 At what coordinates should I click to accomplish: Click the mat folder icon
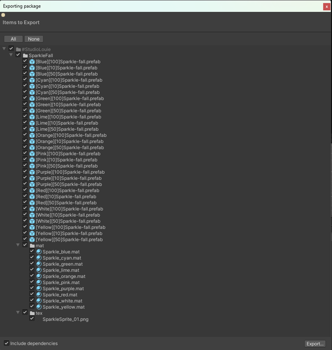(x=32, y=246)
